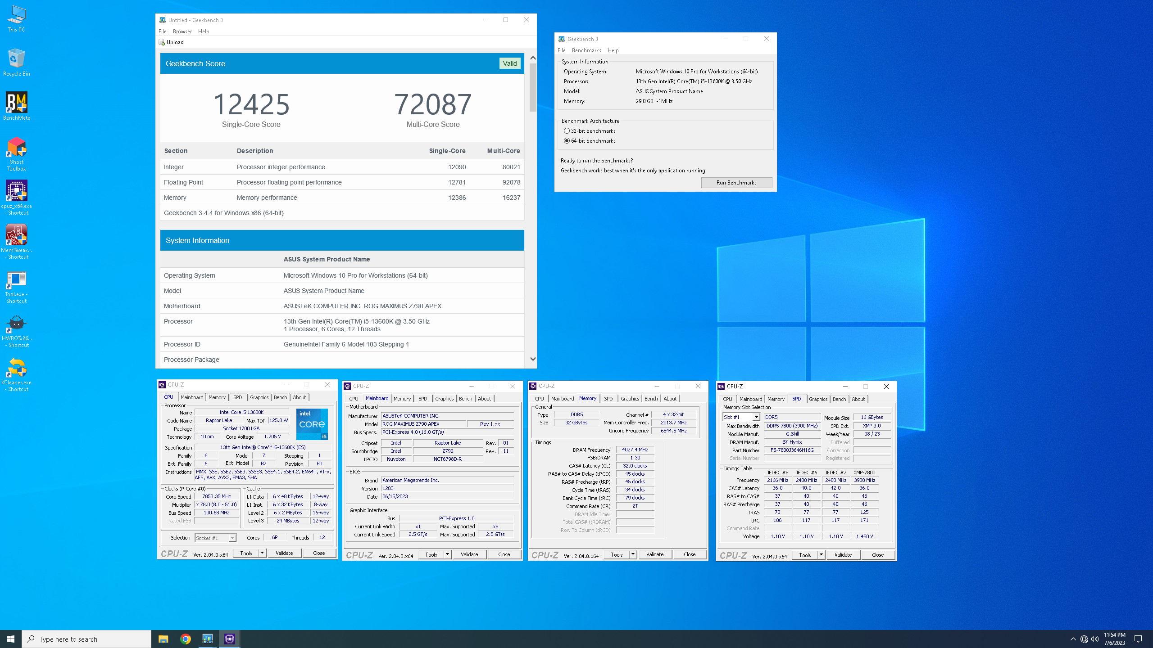Viewport: 1153px width, 648px height.
Task: Open Windows Start menu
Action: [x=11, y=639]
